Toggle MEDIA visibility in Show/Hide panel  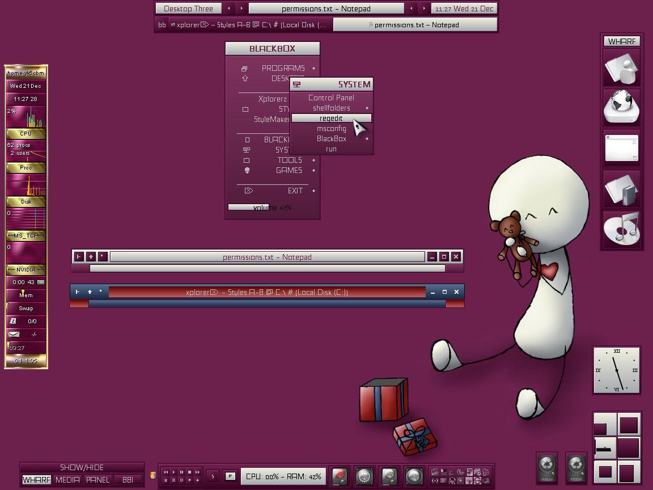[67, 480]
